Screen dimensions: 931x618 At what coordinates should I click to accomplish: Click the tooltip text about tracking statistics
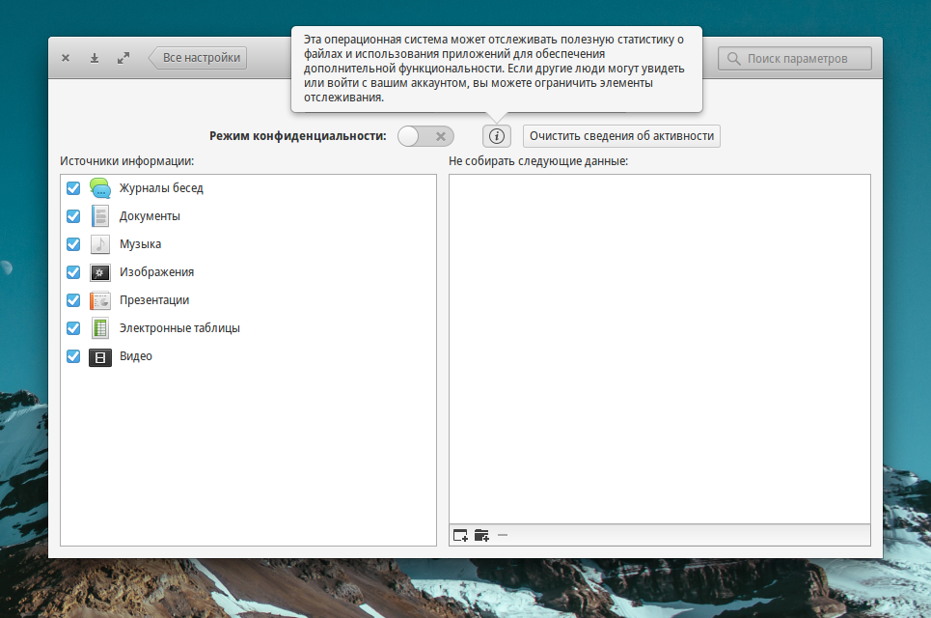(x=494, y=69)
